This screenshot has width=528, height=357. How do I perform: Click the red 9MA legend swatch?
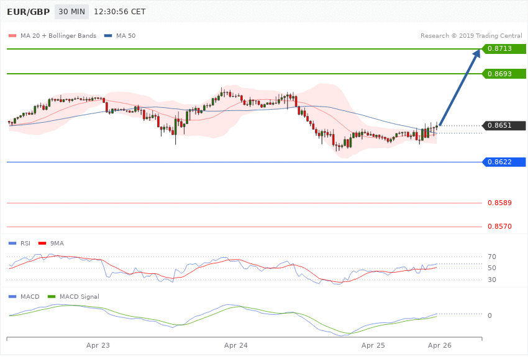[x=42, y=244]
